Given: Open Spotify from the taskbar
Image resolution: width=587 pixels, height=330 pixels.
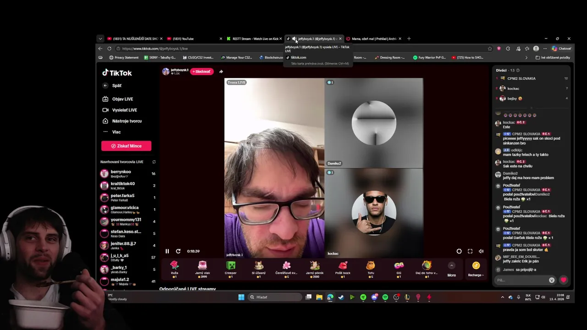Looking at the screenshot, I should point(385,297).
